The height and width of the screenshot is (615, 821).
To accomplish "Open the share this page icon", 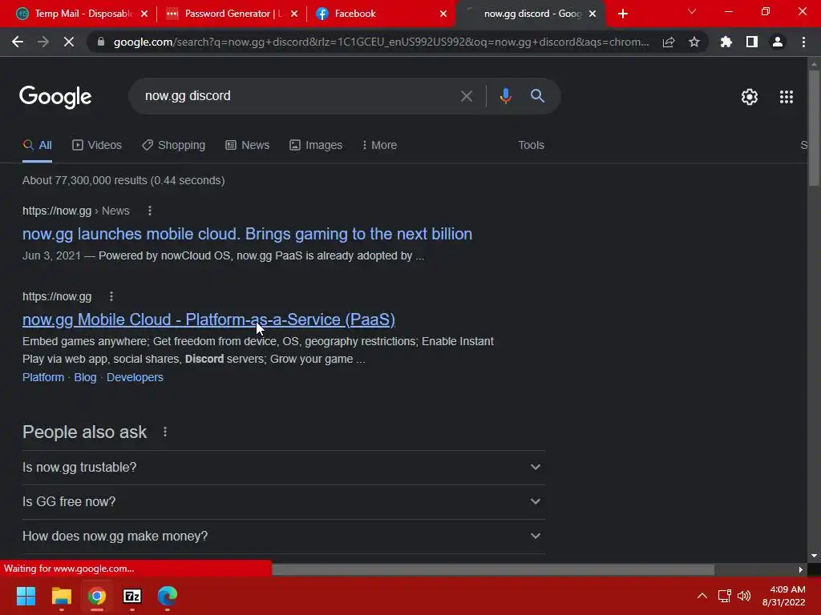I will (669, 42).
